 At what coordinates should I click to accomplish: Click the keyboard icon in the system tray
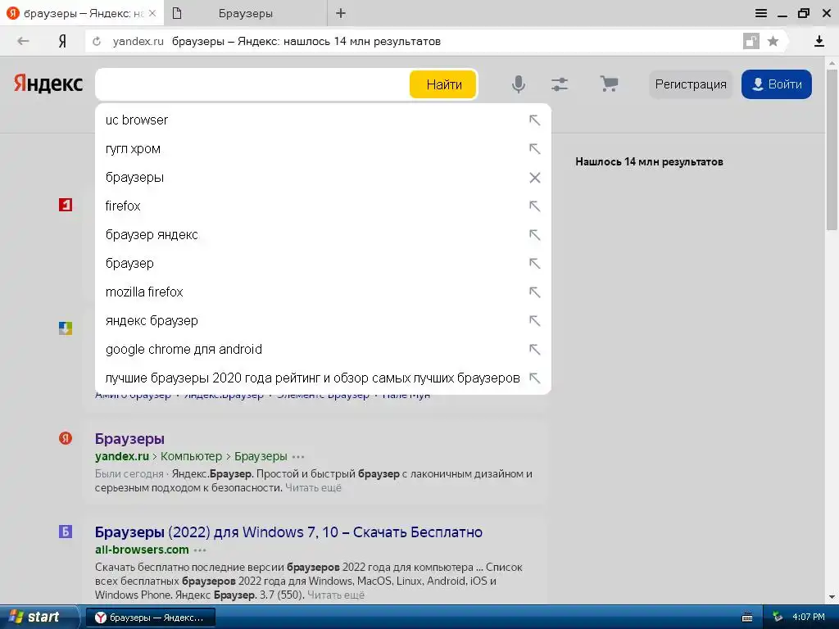click(747, 618)
